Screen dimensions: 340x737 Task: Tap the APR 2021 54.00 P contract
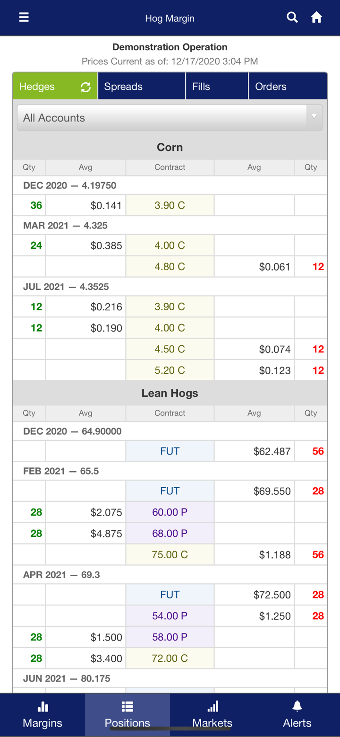170,616
